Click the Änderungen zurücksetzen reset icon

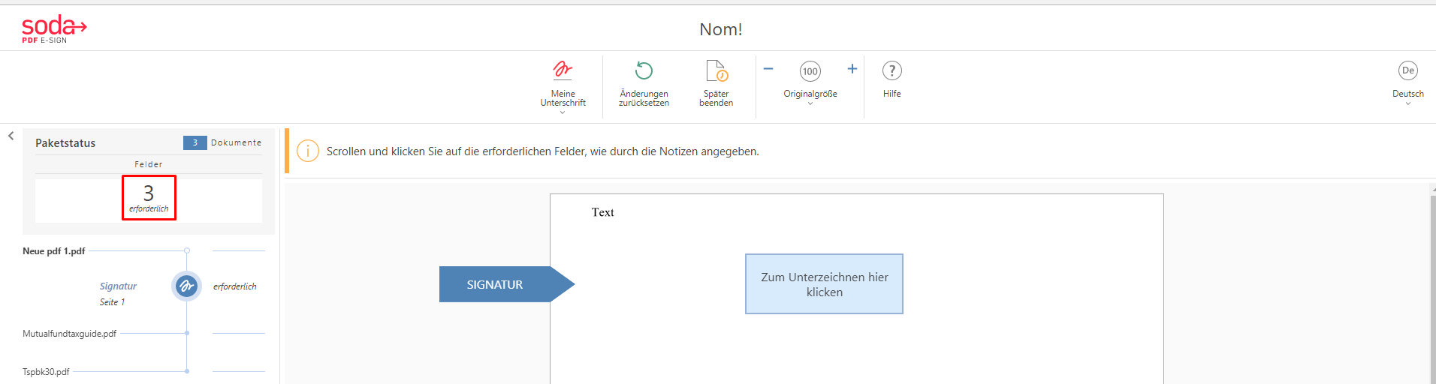click(644, 70)
